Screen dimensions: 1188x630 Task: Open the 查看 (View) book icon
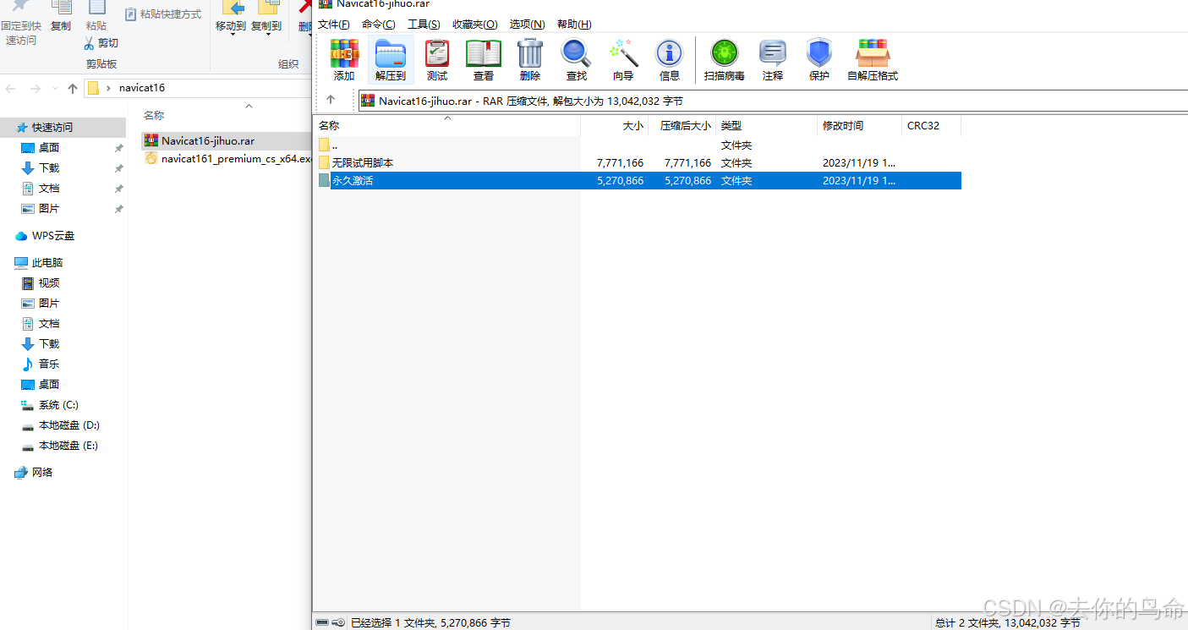484,60
